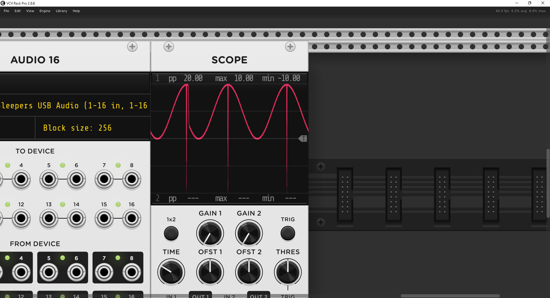Image resolution: width=550 pixels, height=298 pixels.
Task: Click FROM DEVICE output jack 5
Action: pyautogui.click(x=49, y=272)
